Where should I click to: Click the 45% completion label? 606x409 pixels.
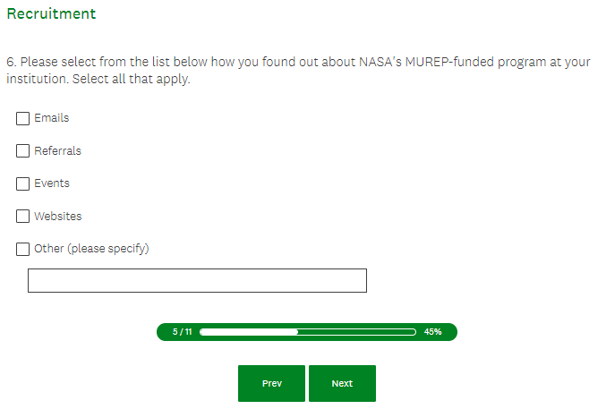pyautogui.click(x=432, y=331)
